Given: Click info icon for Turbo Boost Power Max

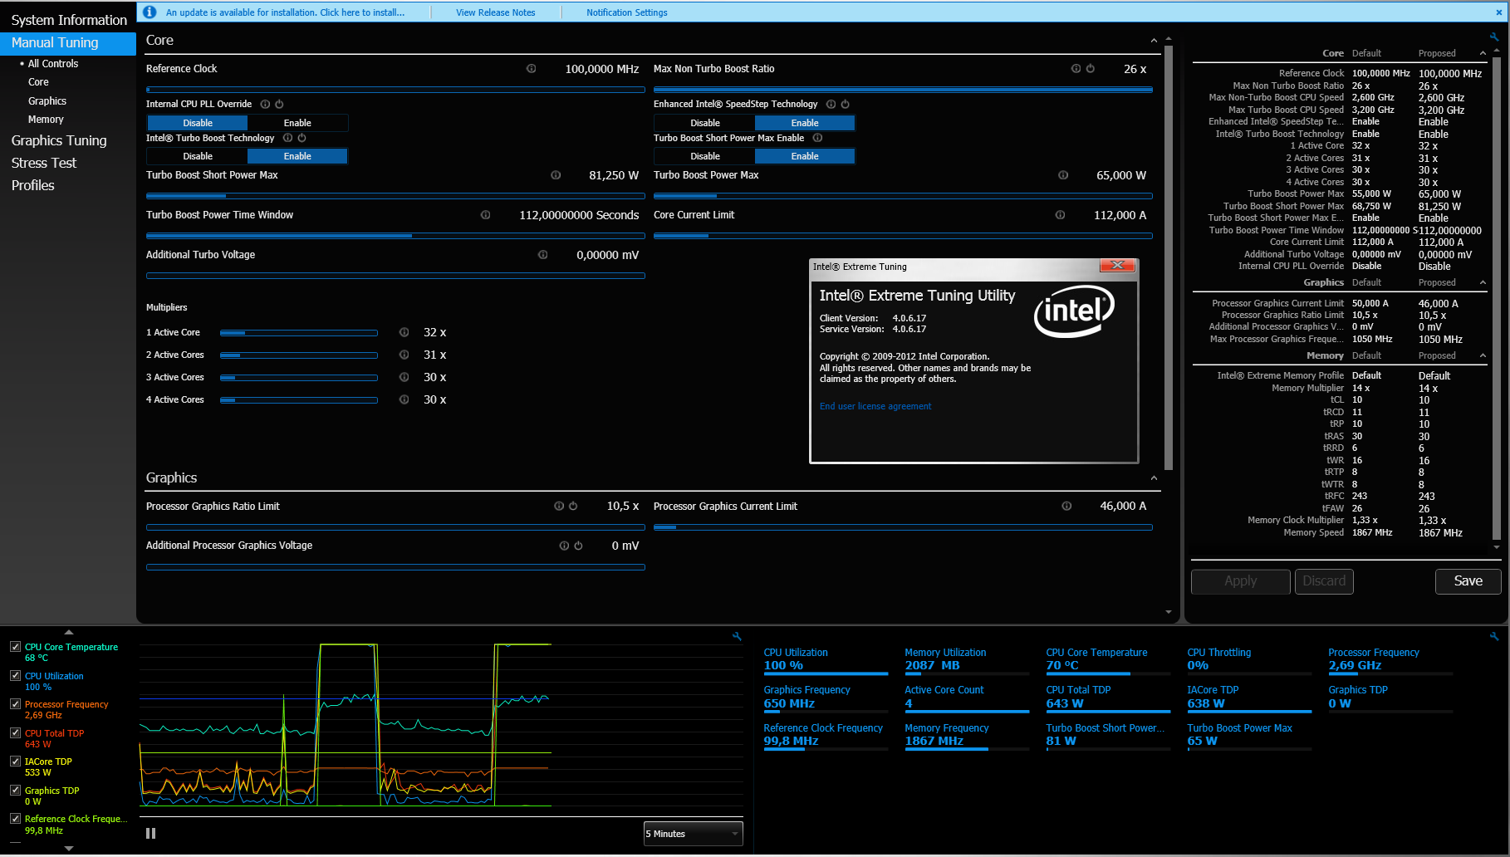Looking at the screenshot, I should click(x=1063, y=175).
